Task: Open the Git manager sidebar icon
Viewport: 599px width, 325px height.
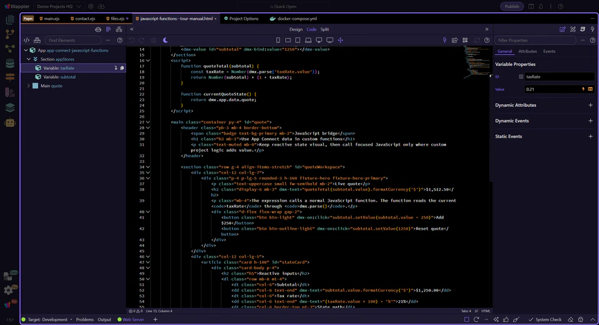Action: click(10, 34)
